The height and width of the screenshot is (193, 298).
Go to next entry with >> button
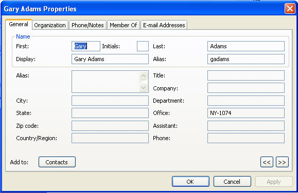(x=282, y=162)
